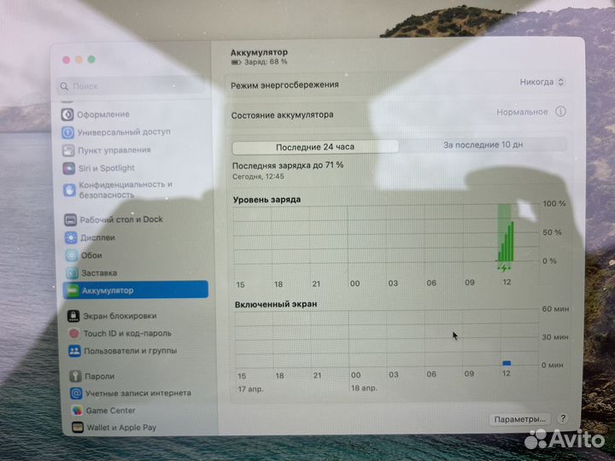This screenshot has height=461, width=615.
Task: Open the Экран блокировки lock icon
Action: (73, 316)
